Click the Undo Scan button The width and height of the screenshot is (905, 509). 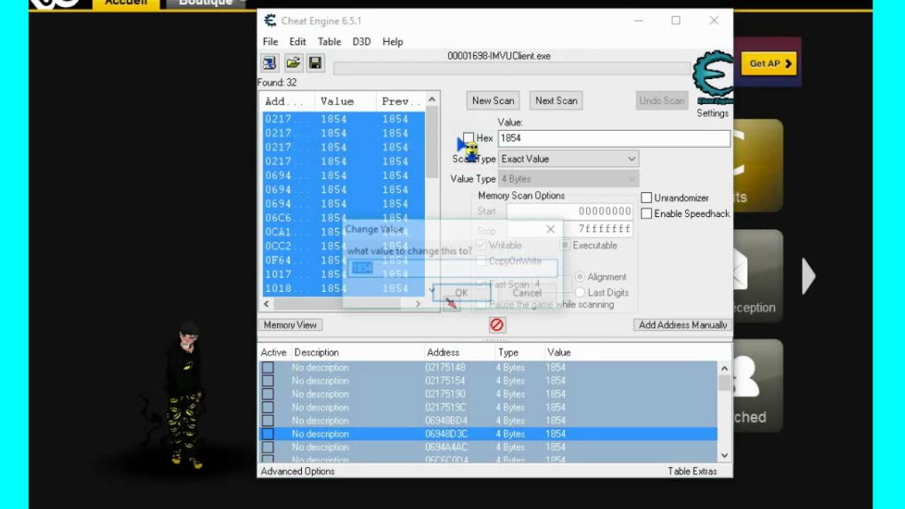tap(662, 100)
